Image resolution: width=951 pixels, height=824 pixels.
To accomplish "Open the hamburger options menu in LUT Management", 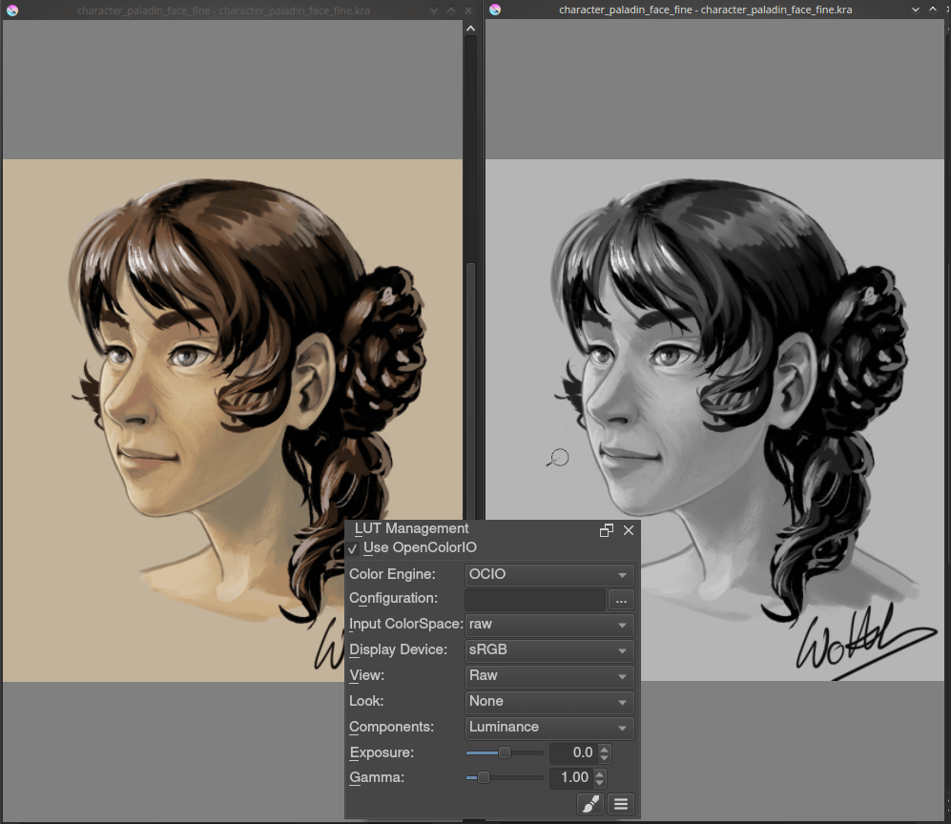I will coord(621,804).
